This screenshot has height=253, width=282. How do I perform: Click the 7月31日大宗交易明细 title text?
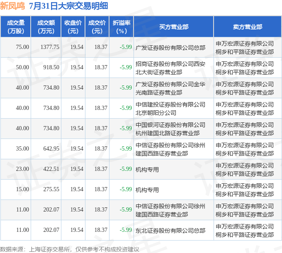(68, 6)
